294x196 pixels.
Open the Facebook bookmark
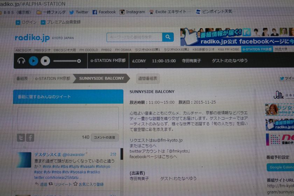coord(104,12)
